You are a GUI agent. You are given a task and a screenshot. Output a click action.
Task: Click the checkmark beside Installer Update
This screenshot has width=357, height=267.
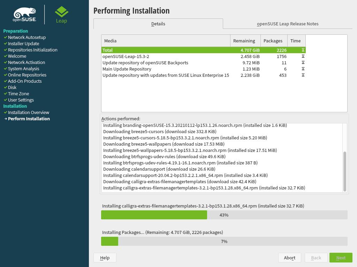click(6, 43)
